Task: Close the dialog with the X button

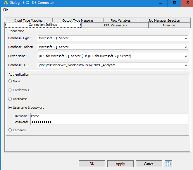Action: (187, 3)
